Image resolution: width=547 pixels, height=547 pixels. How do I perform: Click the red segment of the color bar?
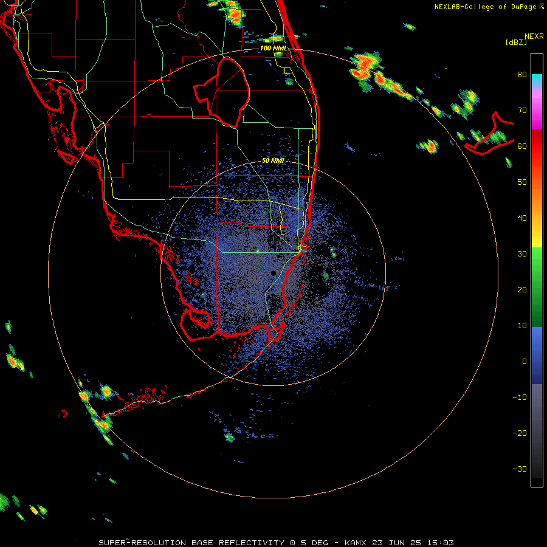click(x=537, y=146)
